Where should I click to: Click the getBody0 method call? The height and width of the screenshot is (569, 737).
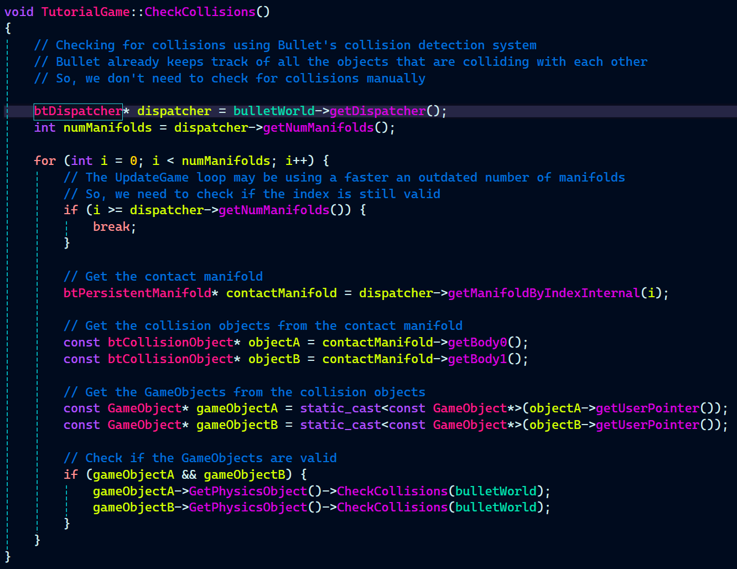[x=477, y=343]
